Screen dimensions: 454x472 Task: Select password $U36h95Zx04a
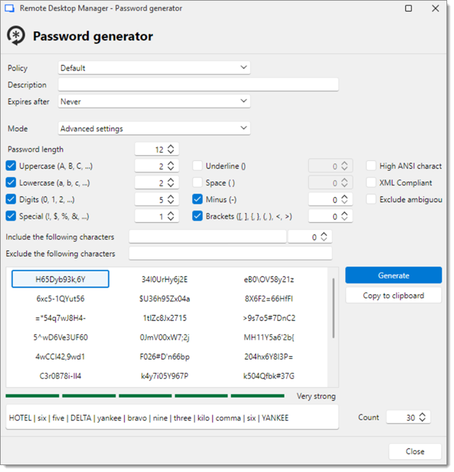(x=165, y=300)
